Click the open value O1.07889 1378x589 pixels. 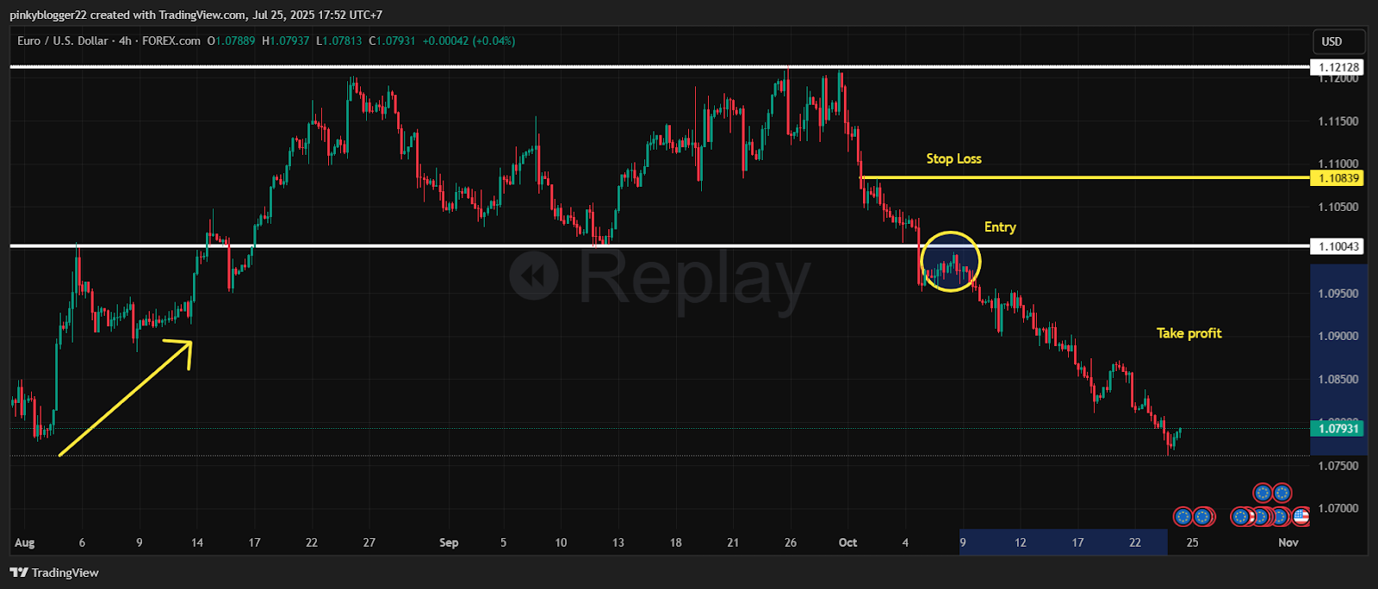tap(231, 40)
